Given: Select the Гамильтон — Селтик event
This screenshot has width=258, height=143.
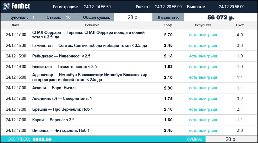Looking at the screenshot, I should coord(90,45).
